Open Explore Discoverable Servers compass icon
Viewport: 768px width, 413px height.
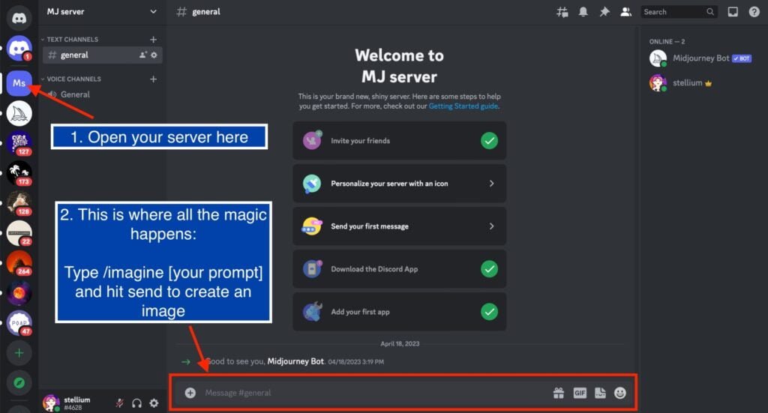click(x=19, y=383)
